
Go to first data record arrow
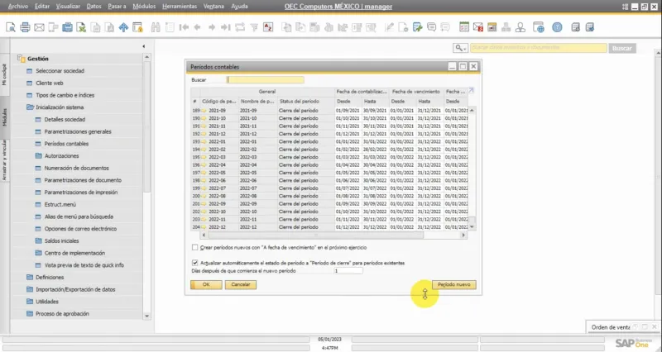point(184,28)
